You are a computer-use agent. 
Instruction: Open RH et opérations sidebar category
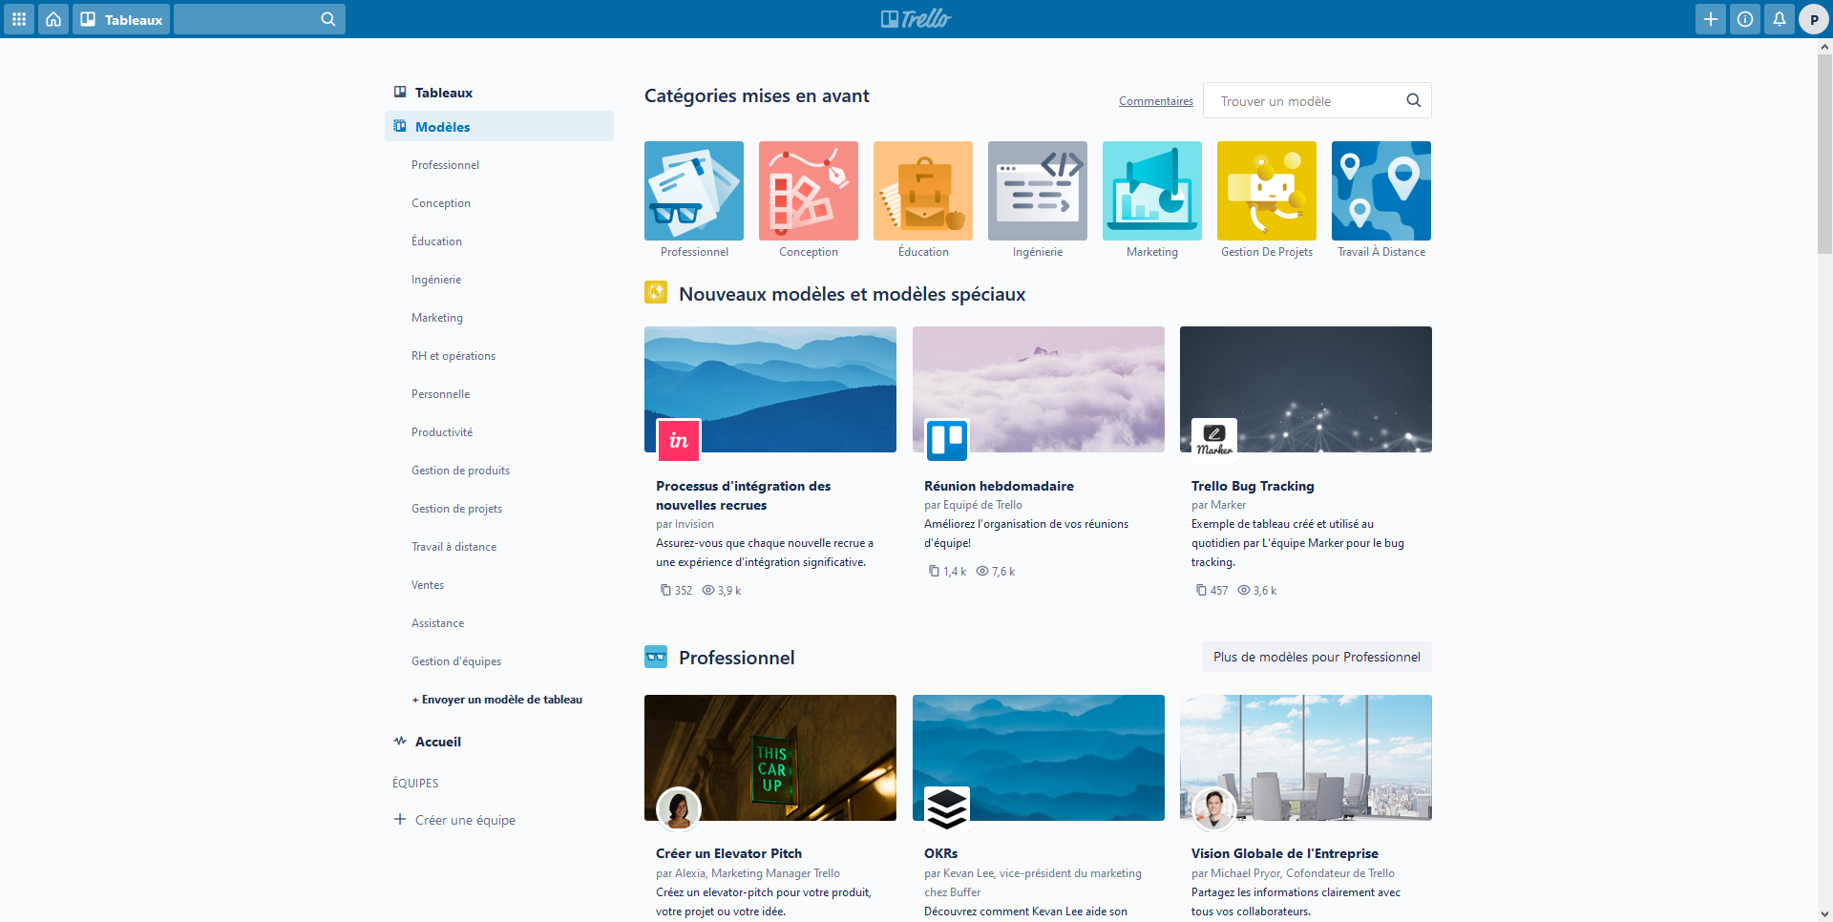pyautogui.click(x=453, y=356)
